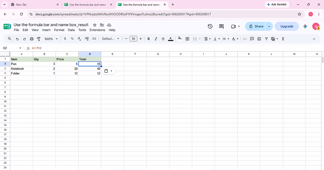Decrease decimal places
This screenshot has height=170, width=324.
click(79, 39)
